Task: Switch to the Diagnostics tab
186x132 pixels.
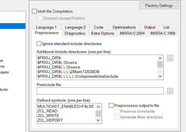Action: click(x=75, y=33)
